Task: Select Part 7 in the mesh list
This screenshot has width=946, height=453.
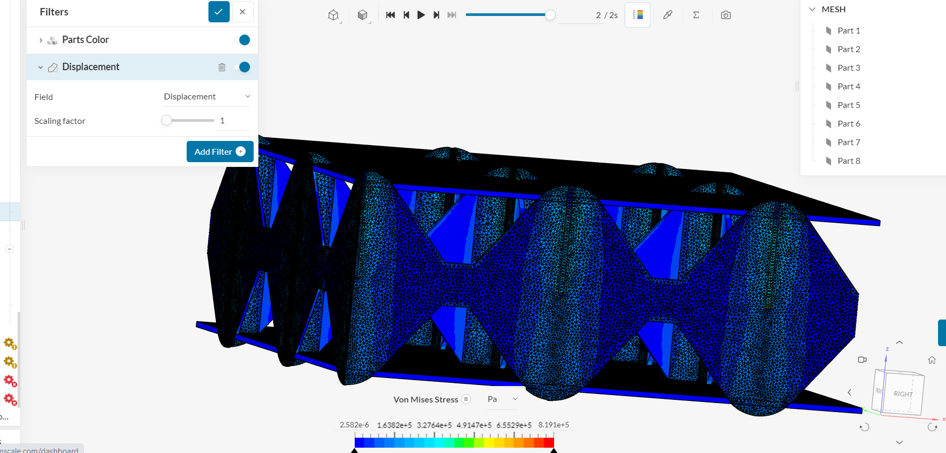Action: 848,142
